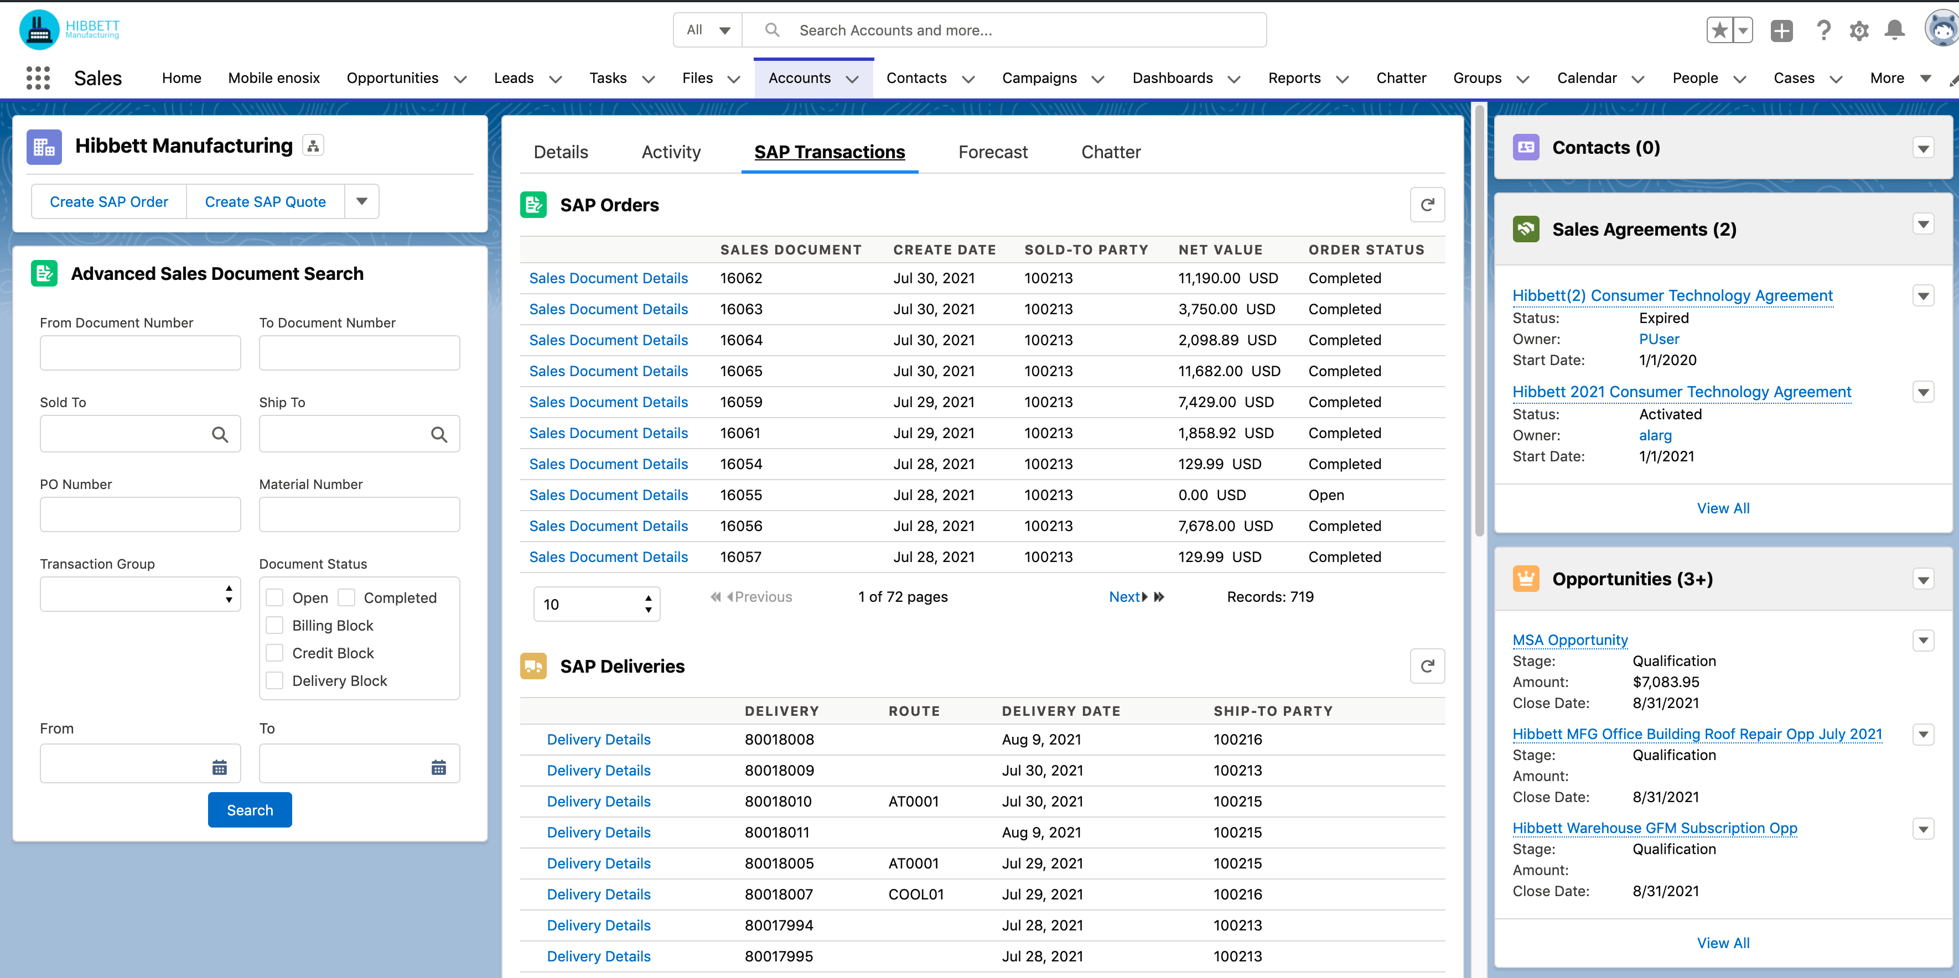Open Delivery Details for delivery 80018008
The height and width of the screenshot is (978, 1959).
[x=599, y=740]
